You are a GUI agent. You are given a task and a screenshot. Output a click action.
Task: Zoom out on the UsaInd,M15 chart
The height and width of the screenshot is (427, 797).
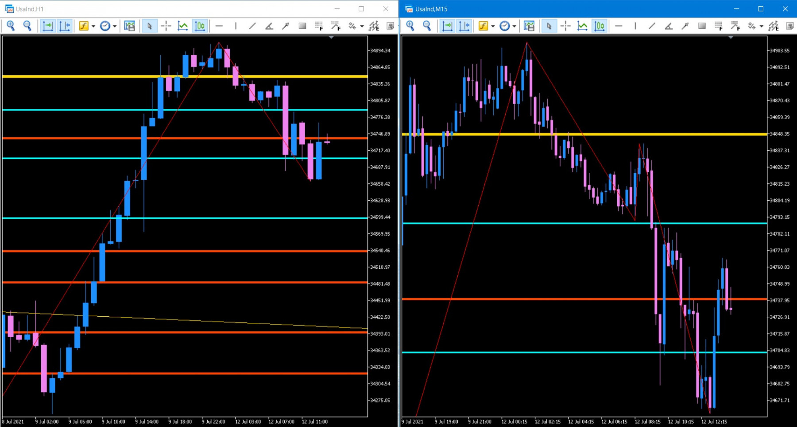[x=427, y=26]
